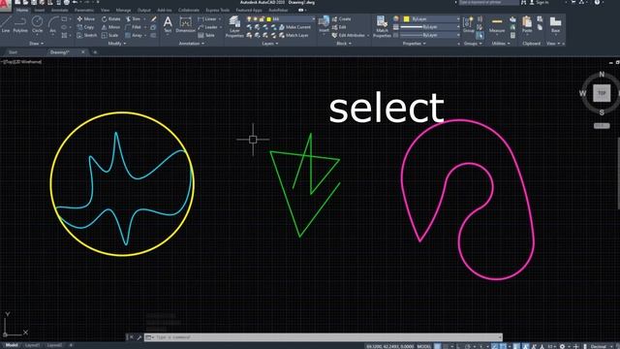The height and width of the screenshot is (349, 620).
Task: Activate the Fillet tool
Action: click(134, 27)
